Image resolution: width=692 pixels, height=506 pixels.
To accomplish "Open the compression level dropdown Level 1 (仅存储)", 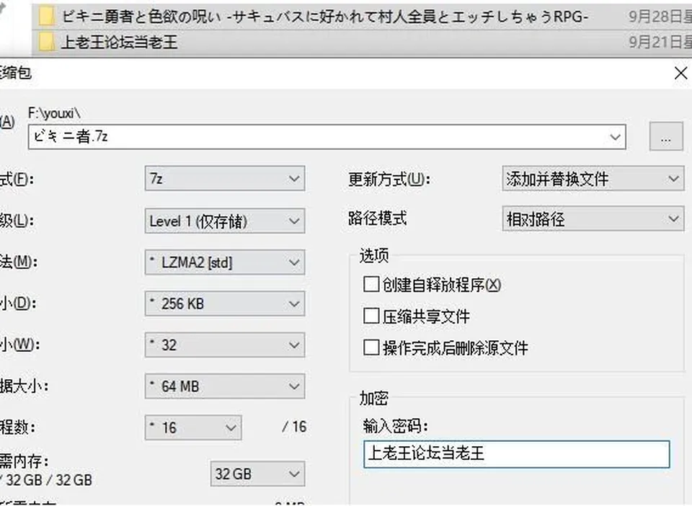I will point(225,221).
